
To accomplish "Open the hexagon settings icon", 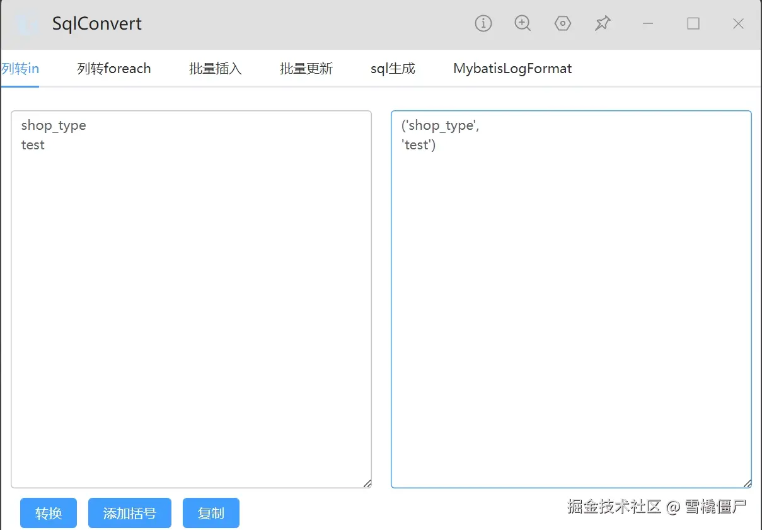I will (x=562, y=23).
